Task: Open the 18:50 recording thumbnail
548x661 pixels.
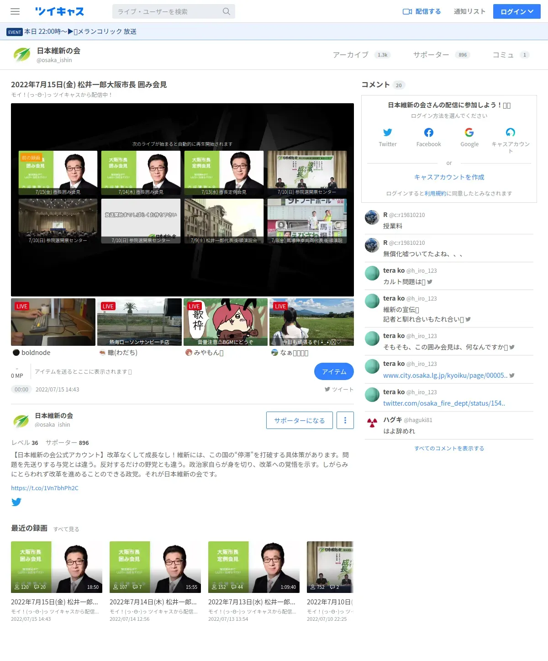Action: pos(57,567)
